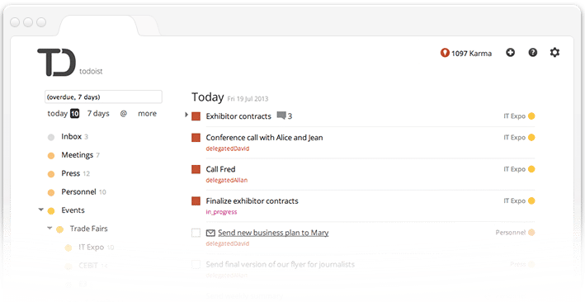Click the plus add-task icon

tap(510, 53)
